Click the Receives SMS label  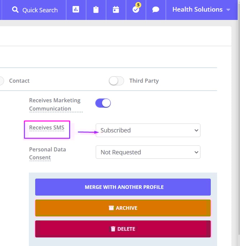[x=47, y=127]
